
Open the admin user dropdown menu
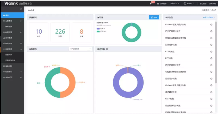click(x=189, y=4)
